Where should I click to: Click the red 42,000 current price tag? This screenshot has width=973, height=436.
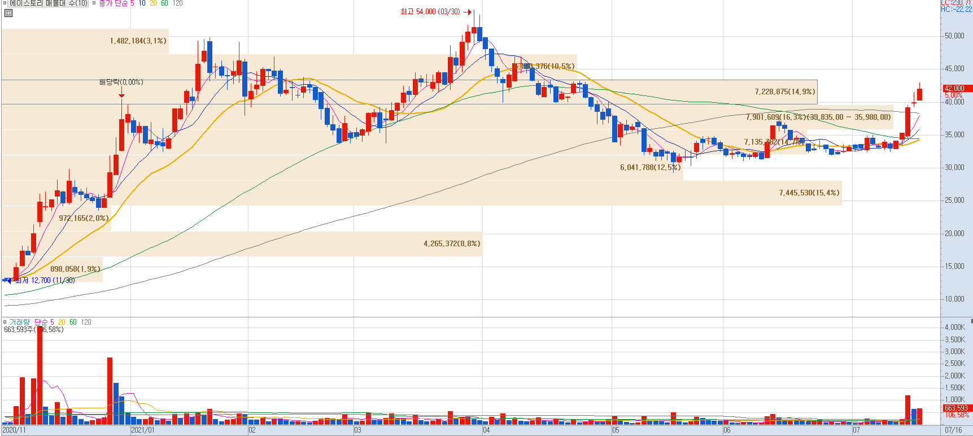click(958, 88)
